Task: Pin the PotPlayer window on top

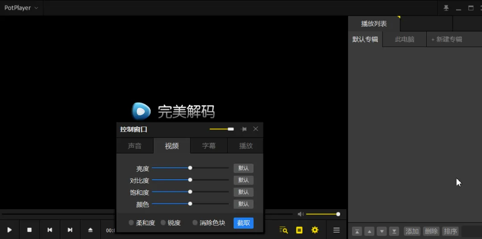Action: click(446, 8)
